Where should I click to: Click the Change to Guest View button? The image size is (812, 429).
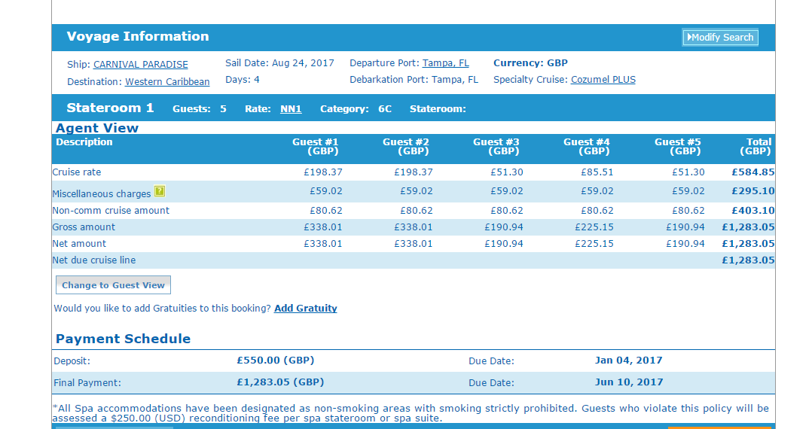pos(113,285)
